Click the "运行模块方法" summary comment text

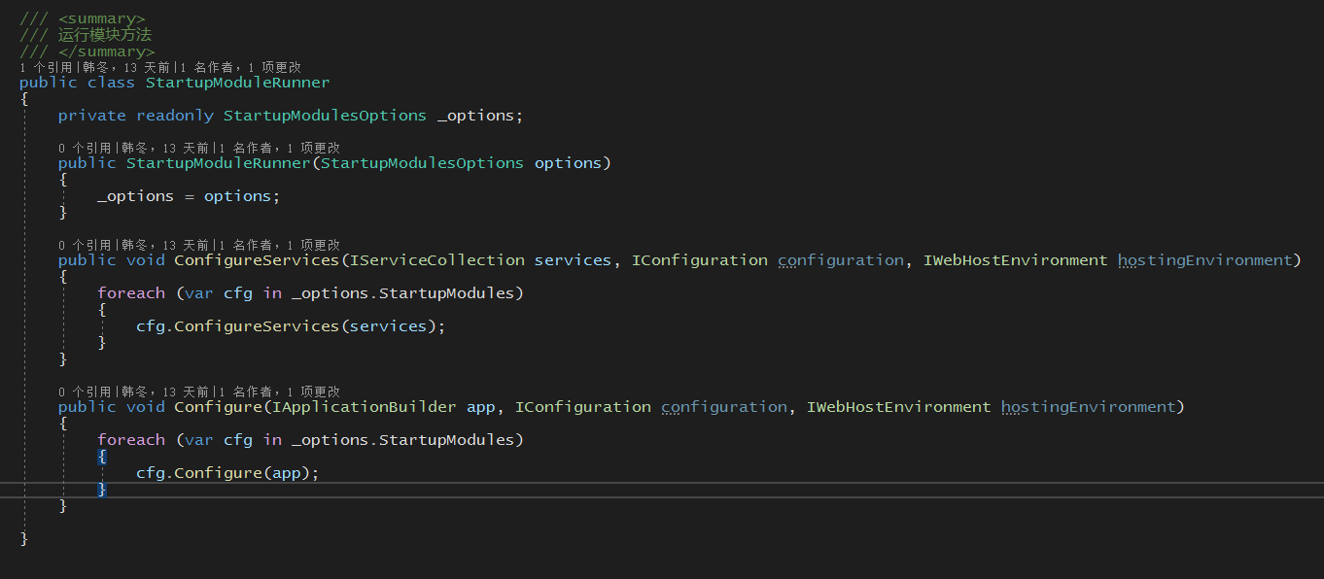(104, 35)
